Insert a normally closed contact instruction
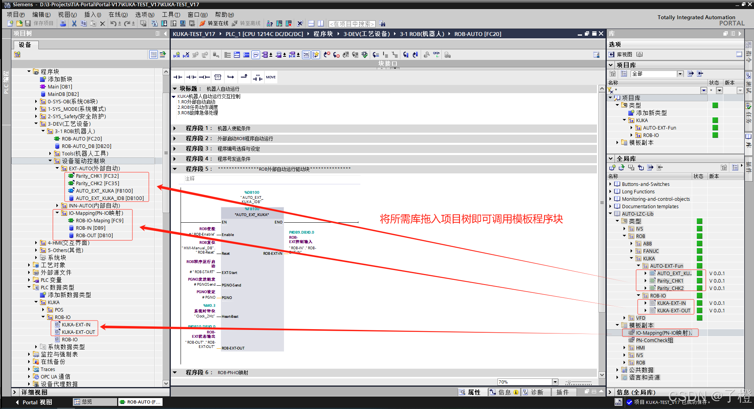Image resolution: width=754 pixels, height=409 pixels. point(191,77)
